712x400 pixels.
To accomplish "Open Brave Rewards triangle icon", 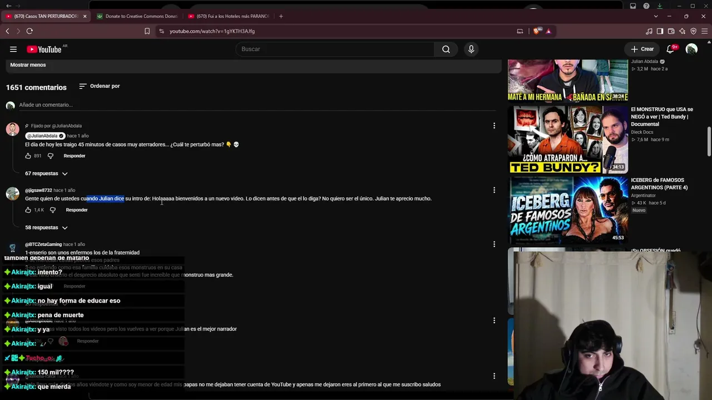I will click(x=548, y=31).
